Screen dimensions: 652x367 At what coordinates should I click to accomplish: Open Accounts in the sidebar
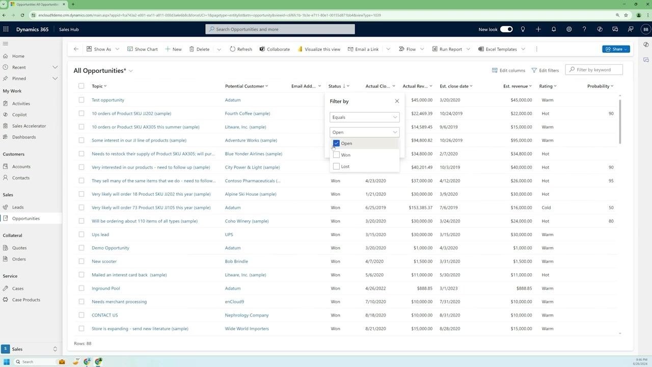point(21,167)
